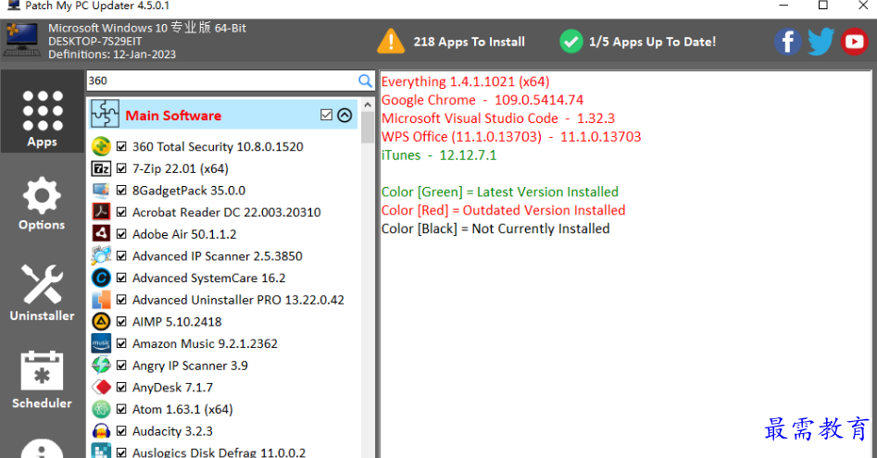Click 'Color [Green] = Latest Version Installed' line

[500, 192]
